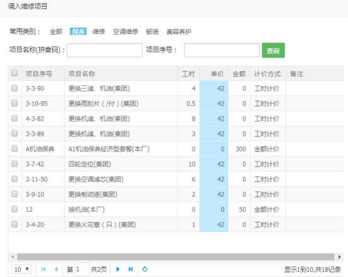
Task: Toggle select-all checkbox in table header
Action: [x=14, y=73]
